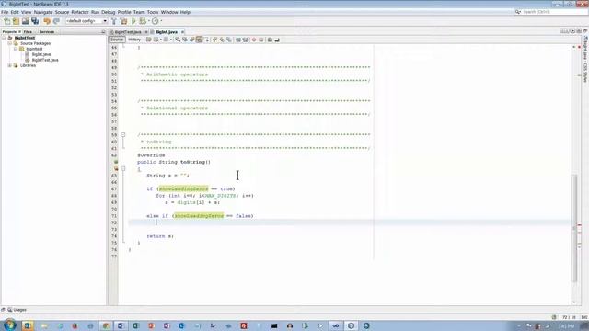
Task: Click the red error mark in the stripe
Action: (x=579, y=225)
